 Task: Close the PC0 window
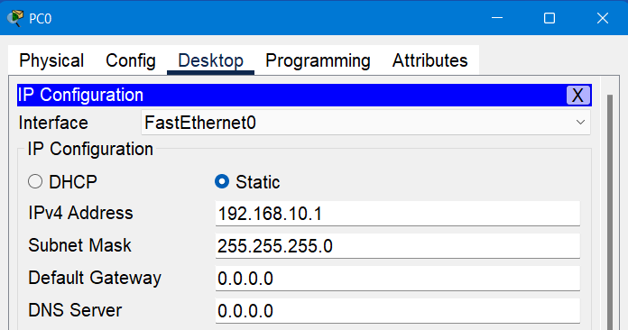coord(603,18)
